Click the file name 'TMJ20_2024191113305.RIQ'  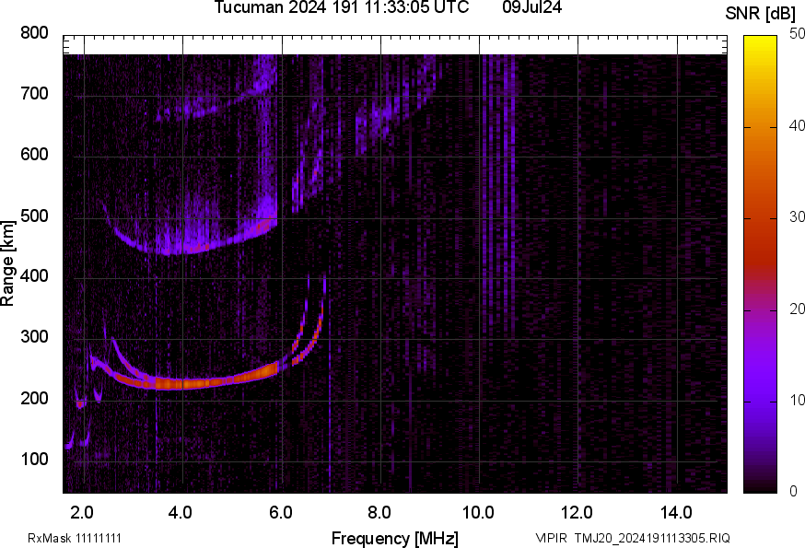(652, 539)
